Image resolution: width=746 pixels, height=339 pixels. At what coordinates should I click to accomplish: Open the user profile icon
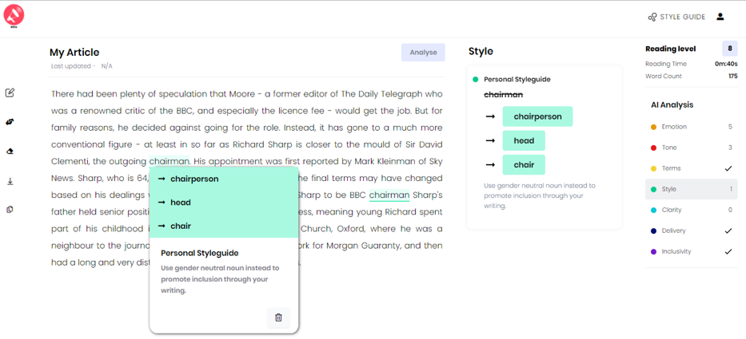[x=720, y=17]
